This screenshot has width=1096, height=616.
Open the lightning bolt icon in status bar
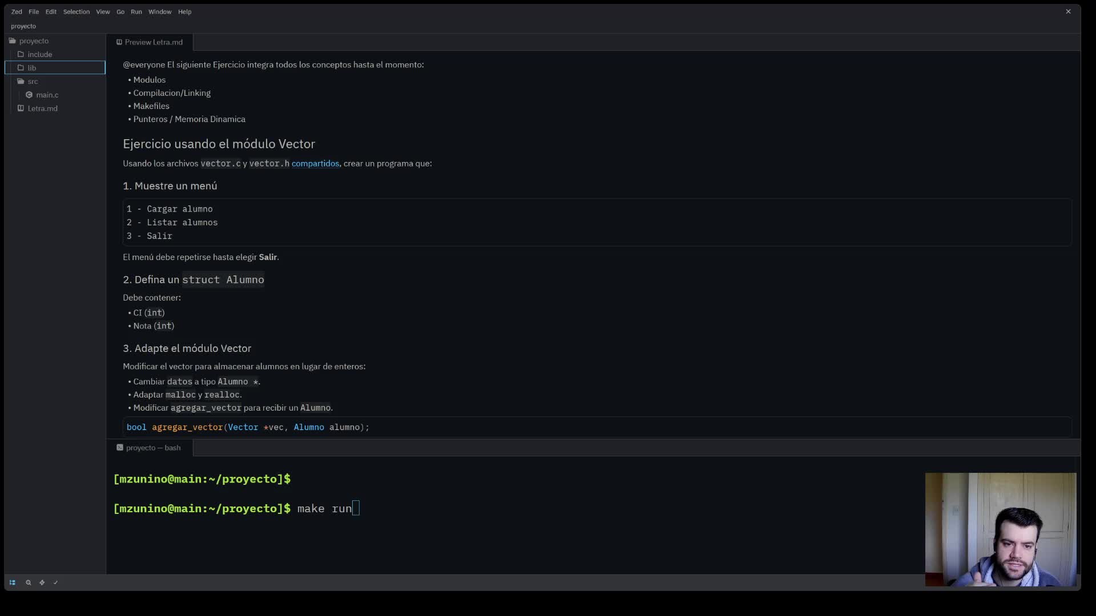click(42, 582)
